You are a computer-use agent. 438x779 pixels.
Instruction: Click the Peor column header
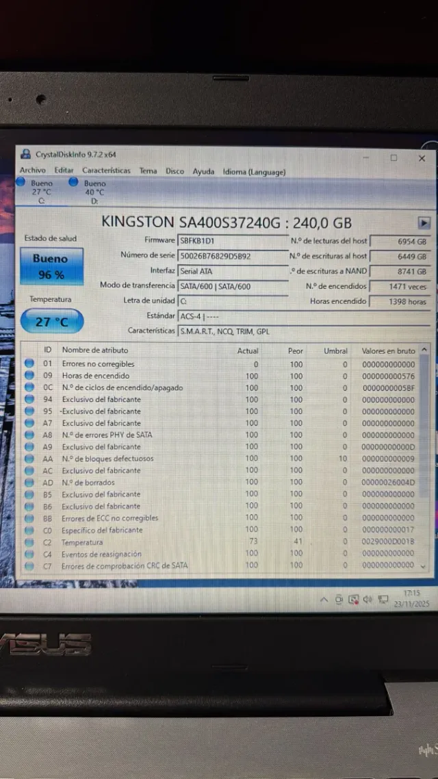coord(296,350)
